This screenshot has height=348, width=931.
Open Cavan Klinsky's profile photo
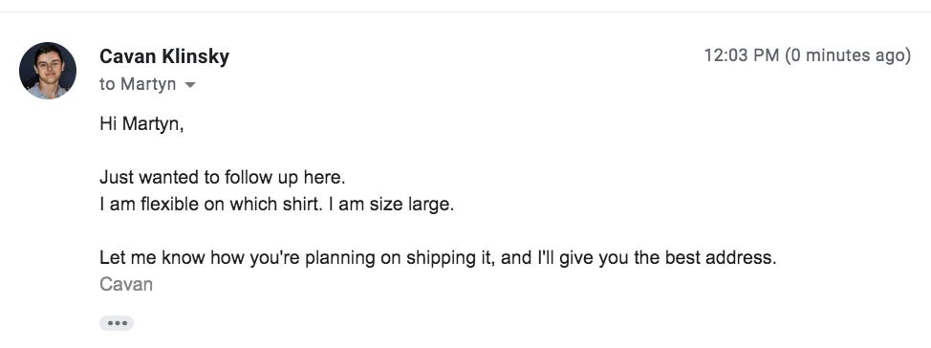pyautogui.click(x=48, y=71)
